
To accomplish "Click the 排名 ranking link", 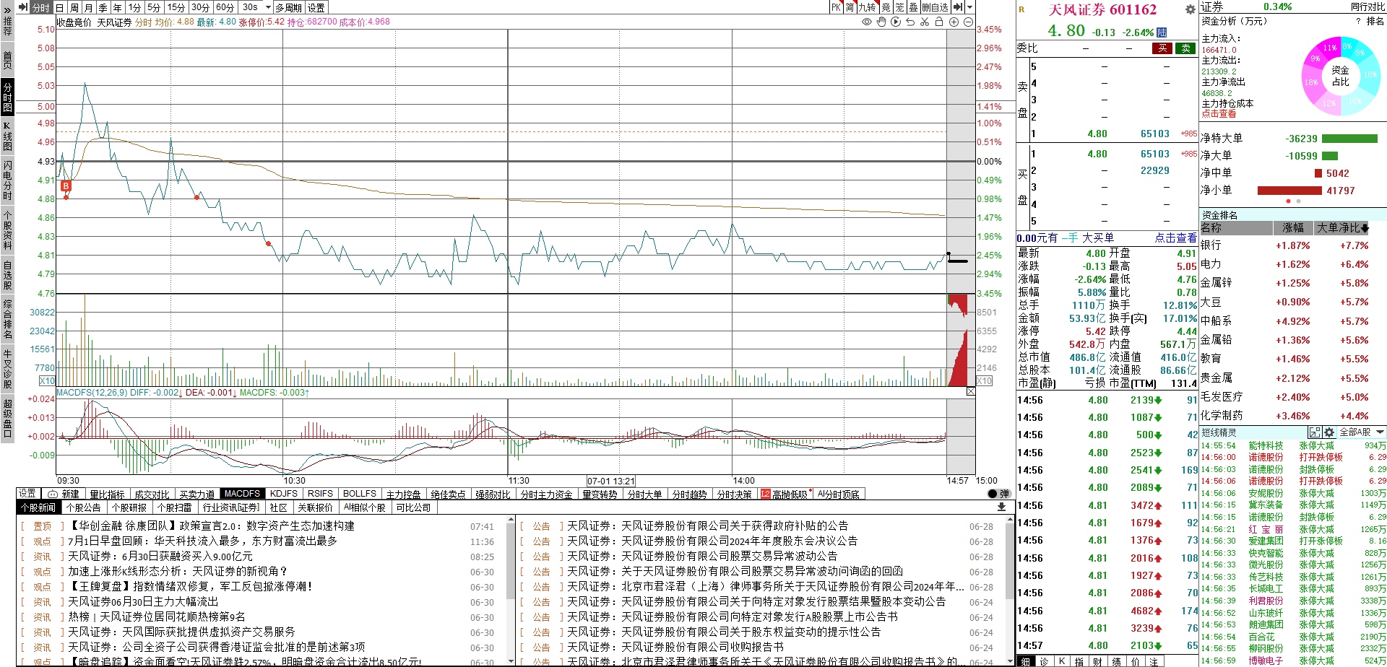I will [x=1375, y=22].
